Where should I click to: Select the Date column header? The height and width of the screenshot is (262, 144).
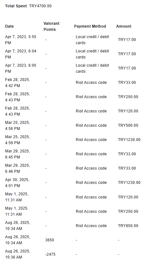point(9,26)
